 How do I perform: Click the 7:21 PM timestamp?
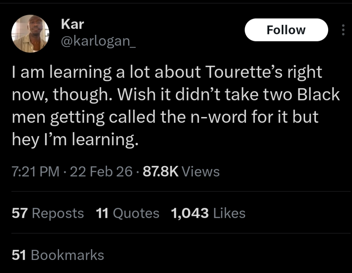[x=36, y=171]
